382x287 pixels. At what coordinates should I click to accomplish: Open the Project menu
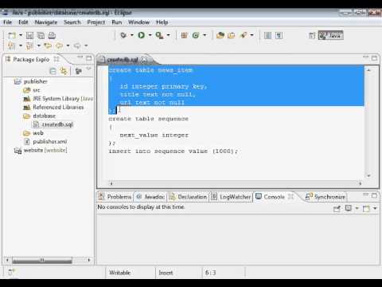point(96,22)
